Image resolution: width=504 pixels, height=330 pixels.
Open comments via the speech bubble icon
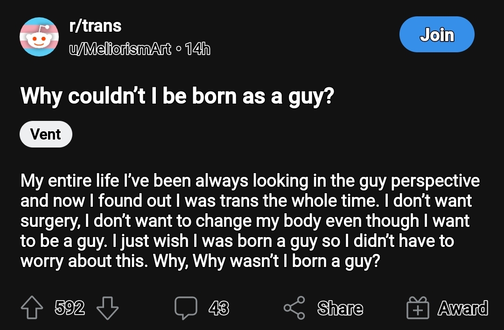(x=186, y=308)
